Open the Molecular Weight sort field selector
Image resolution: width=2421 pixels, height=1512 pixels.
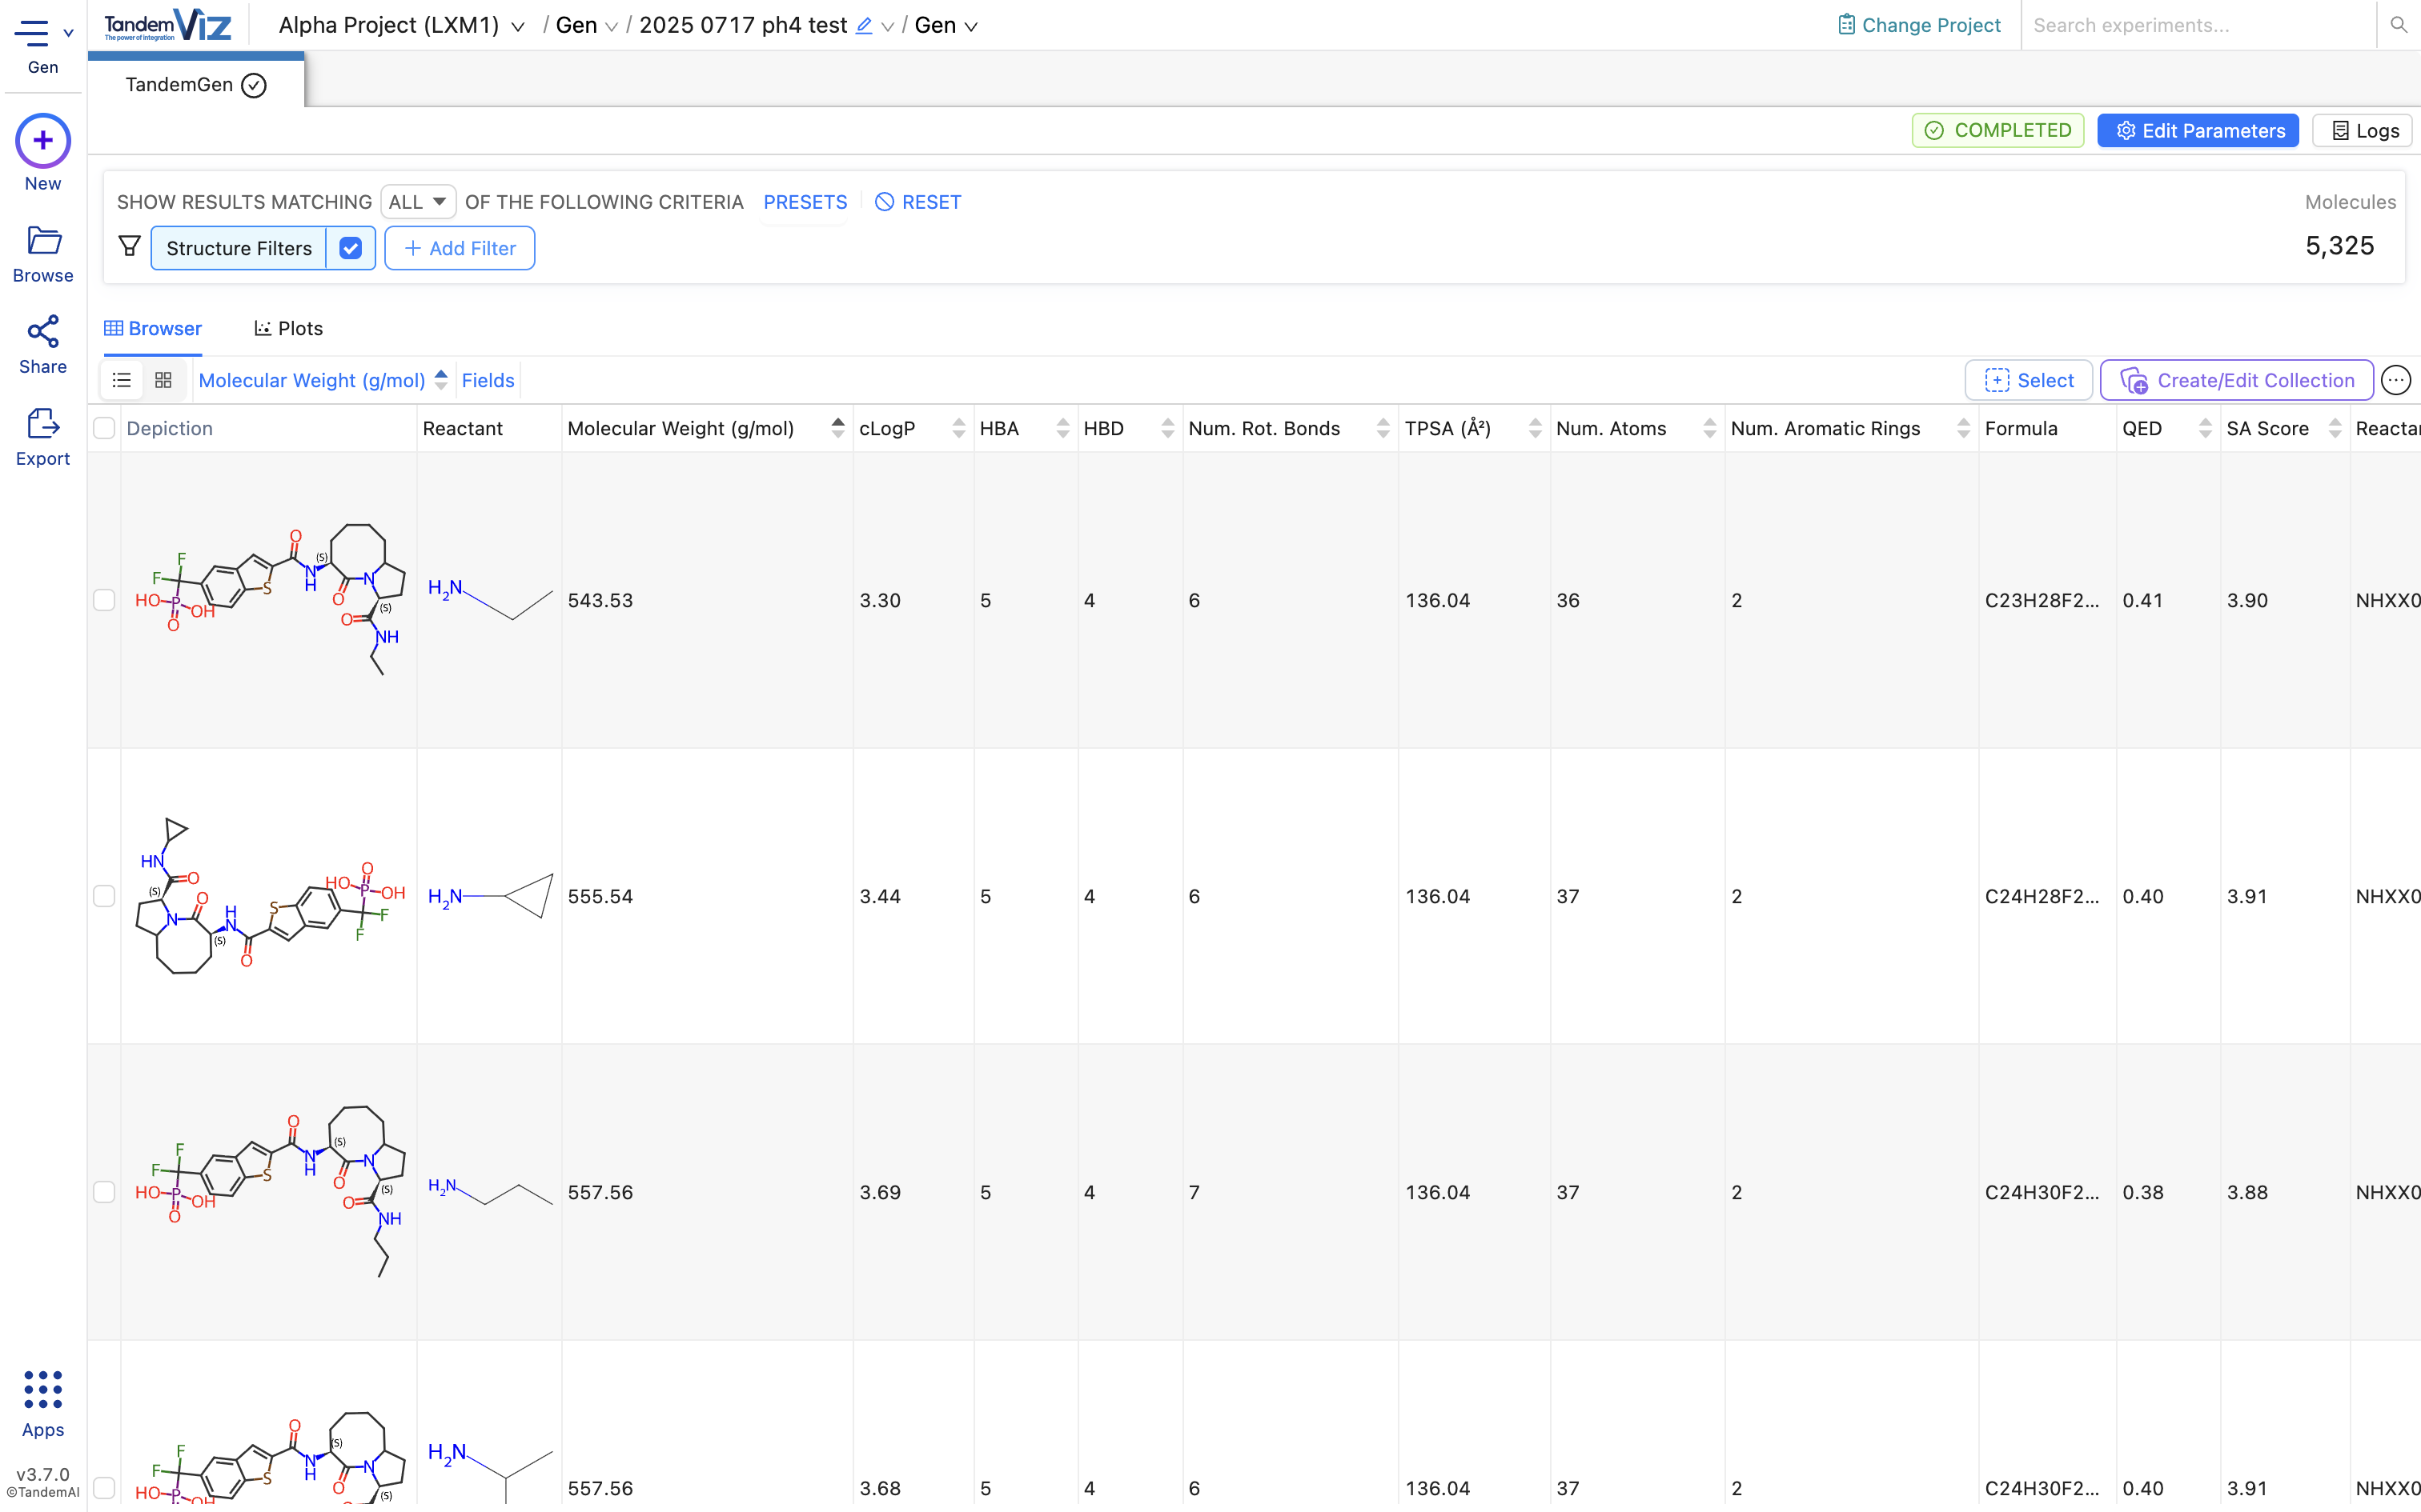(x=310, y=380)
